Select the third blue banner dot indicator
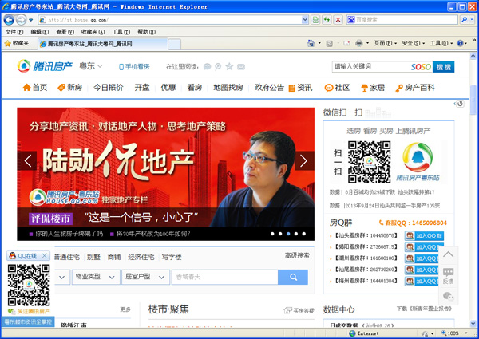 [288, 234]
